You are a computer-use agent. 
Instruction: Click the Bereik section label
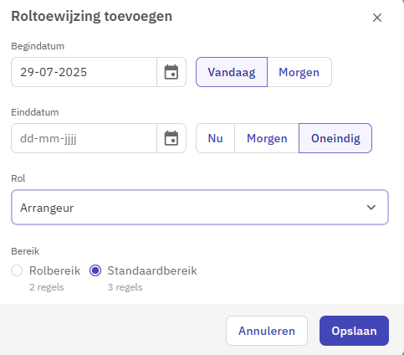[25, 251]
